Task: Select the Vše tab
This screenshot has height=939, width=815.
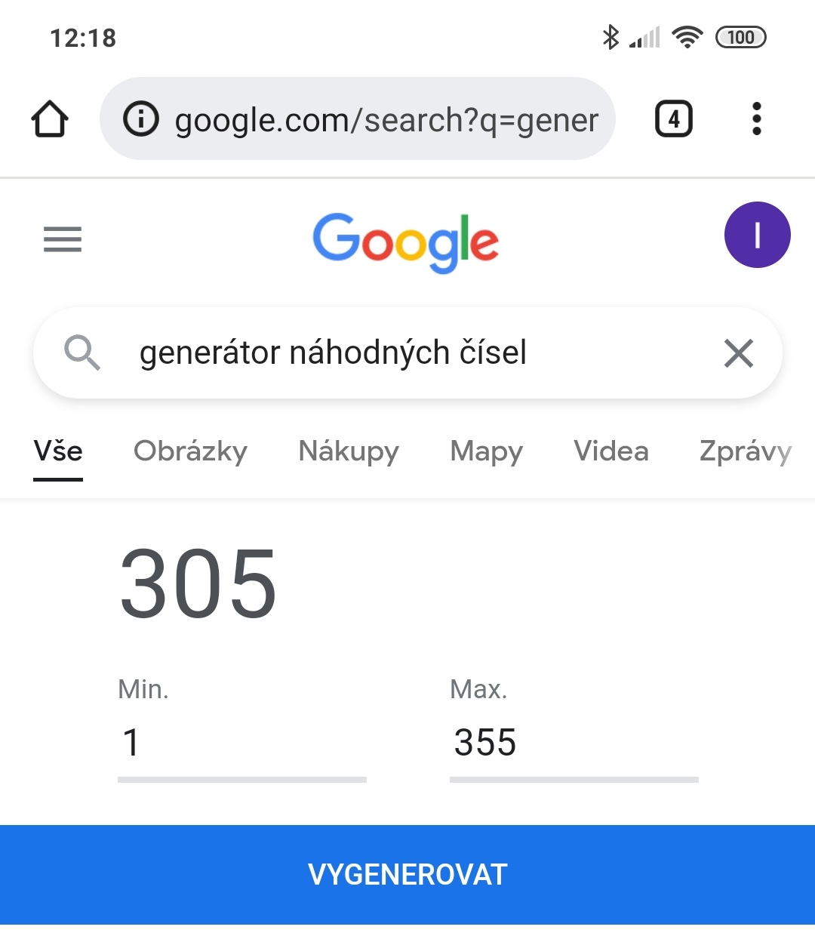Action: [x=58, y=451]
